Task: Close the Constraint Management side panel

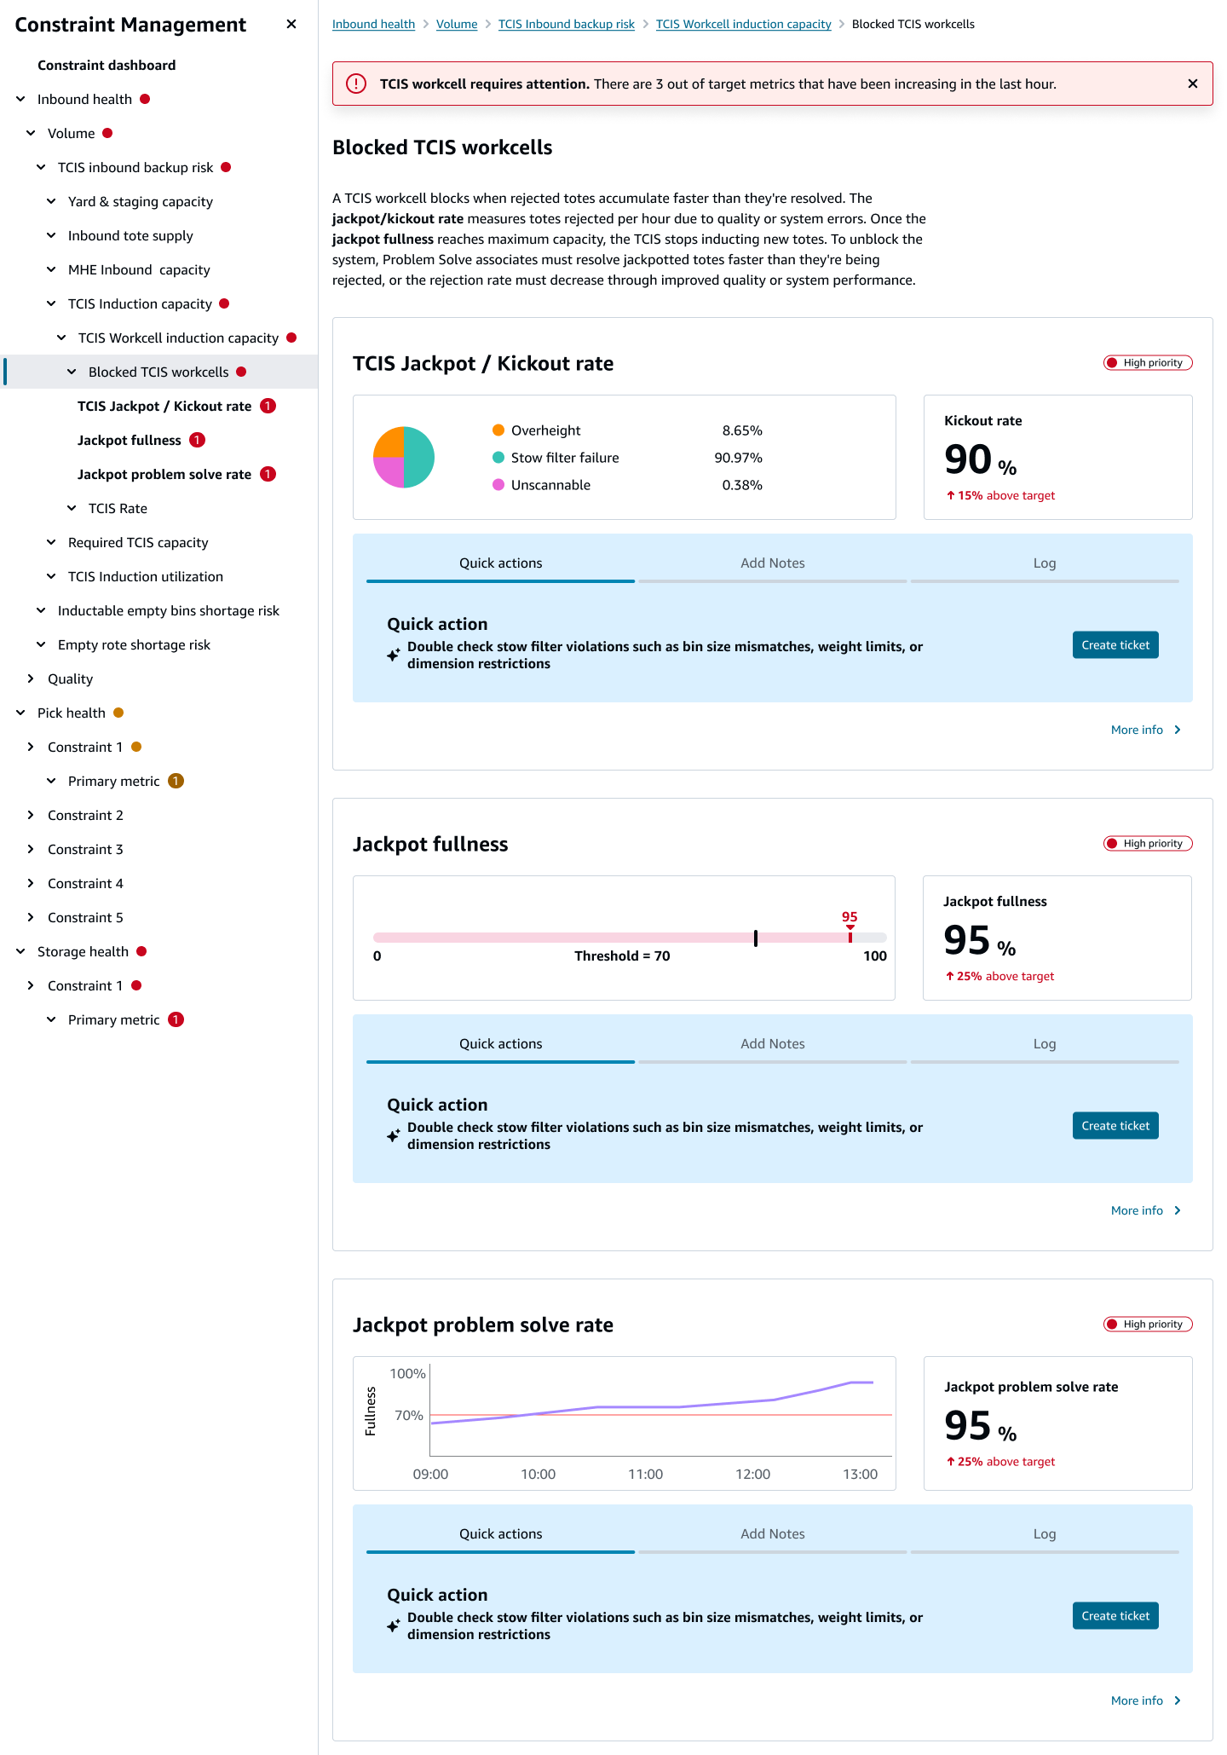Action: (291, 24)
